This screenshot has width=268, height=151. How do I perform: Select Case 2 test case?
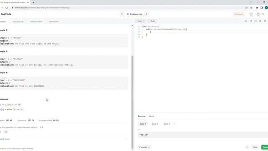pyautogui.click(x=155, y=124)
